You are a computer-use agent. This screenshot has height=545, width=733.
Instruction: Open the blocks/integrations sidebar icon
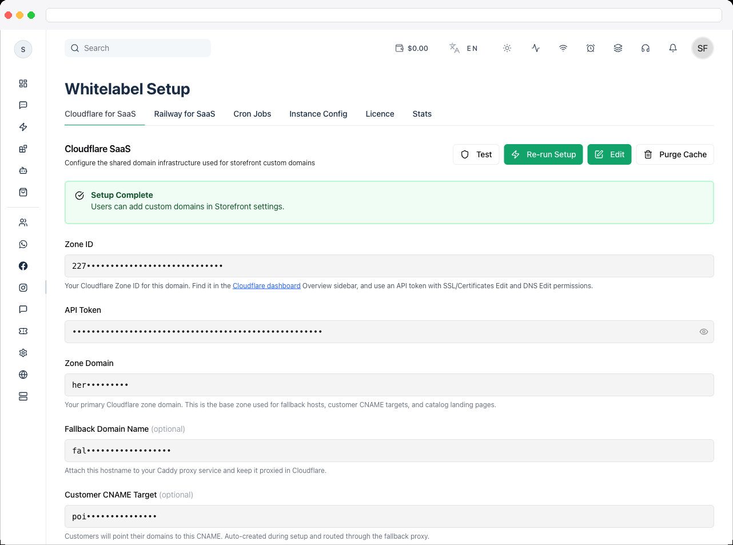(23, 149)
